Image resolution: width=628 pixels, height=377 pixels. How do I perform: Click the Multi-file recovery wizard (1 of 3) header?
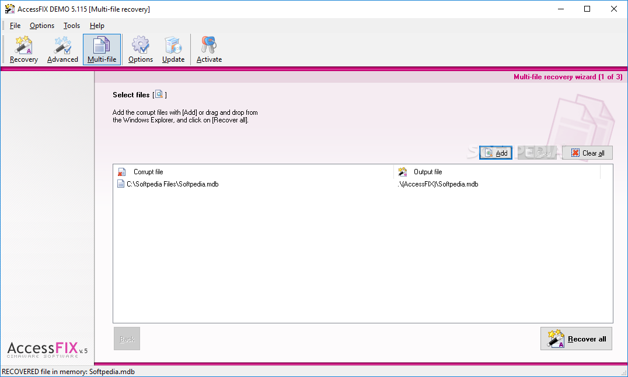(568, 77)
